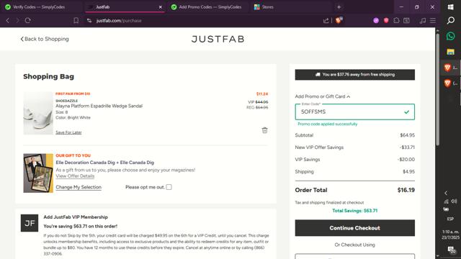Open Windows search magnifier icon
This screenshot has width=461, height=259.
click(x=450, y=20)
